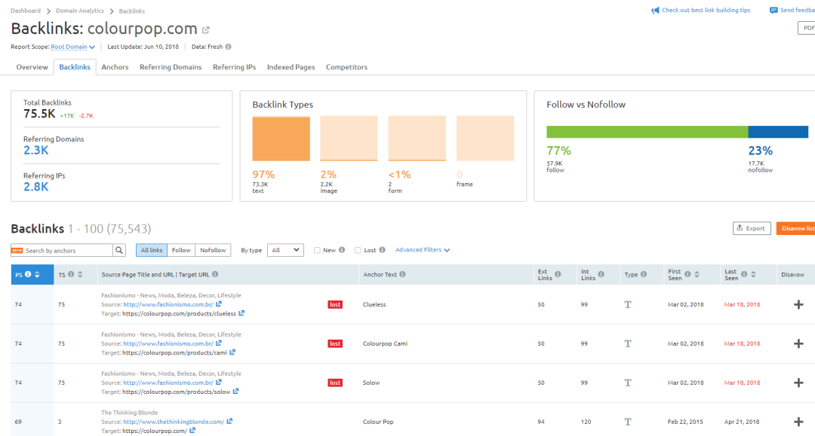Viewport: 815px width, 436px height.
Task: Click the image backlink type bar
Action: 349,139
